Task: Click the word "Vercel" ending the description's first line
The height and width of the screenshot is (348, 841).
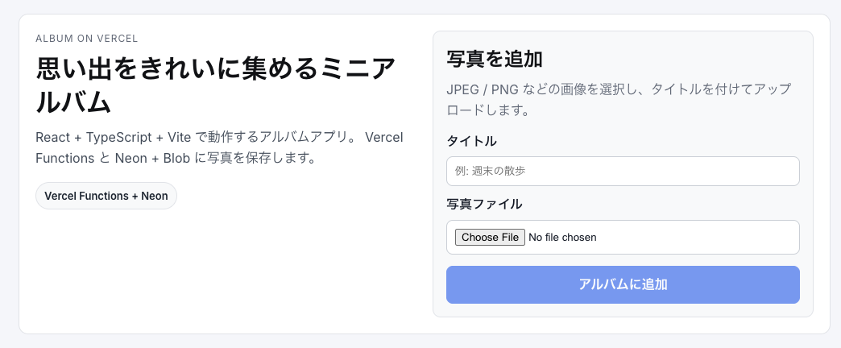Action: [x=384, y=137]
